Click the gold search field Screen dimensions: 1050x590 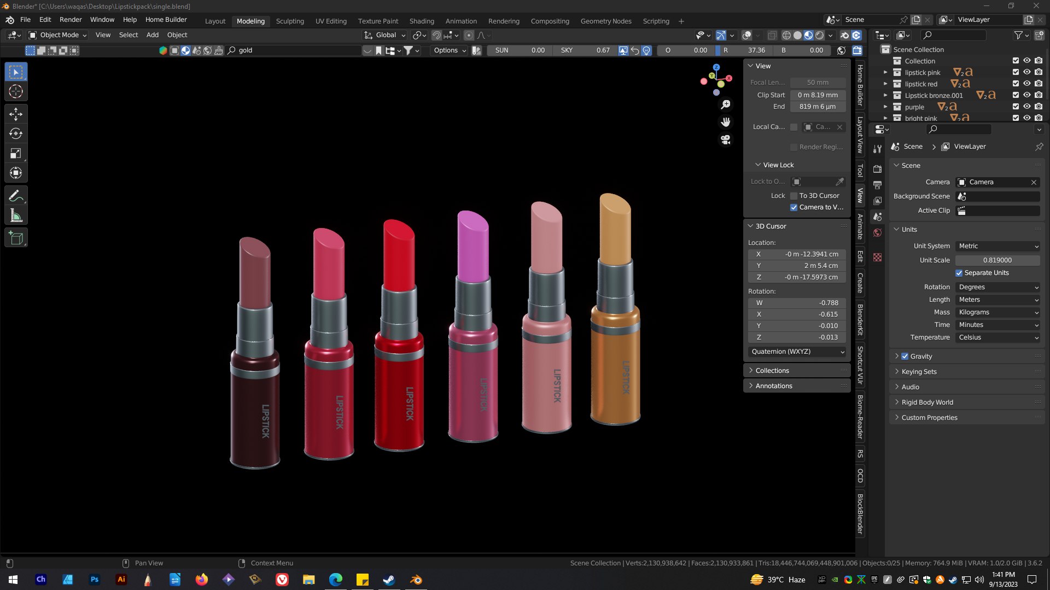(x=299, y=50)
